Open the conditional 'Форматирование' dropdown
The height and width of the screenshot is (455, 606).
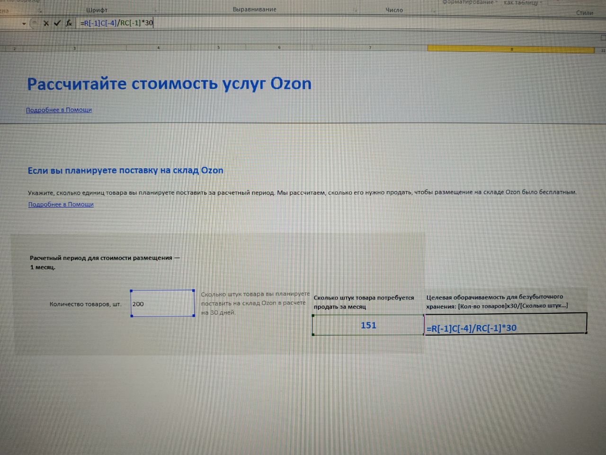470,2
